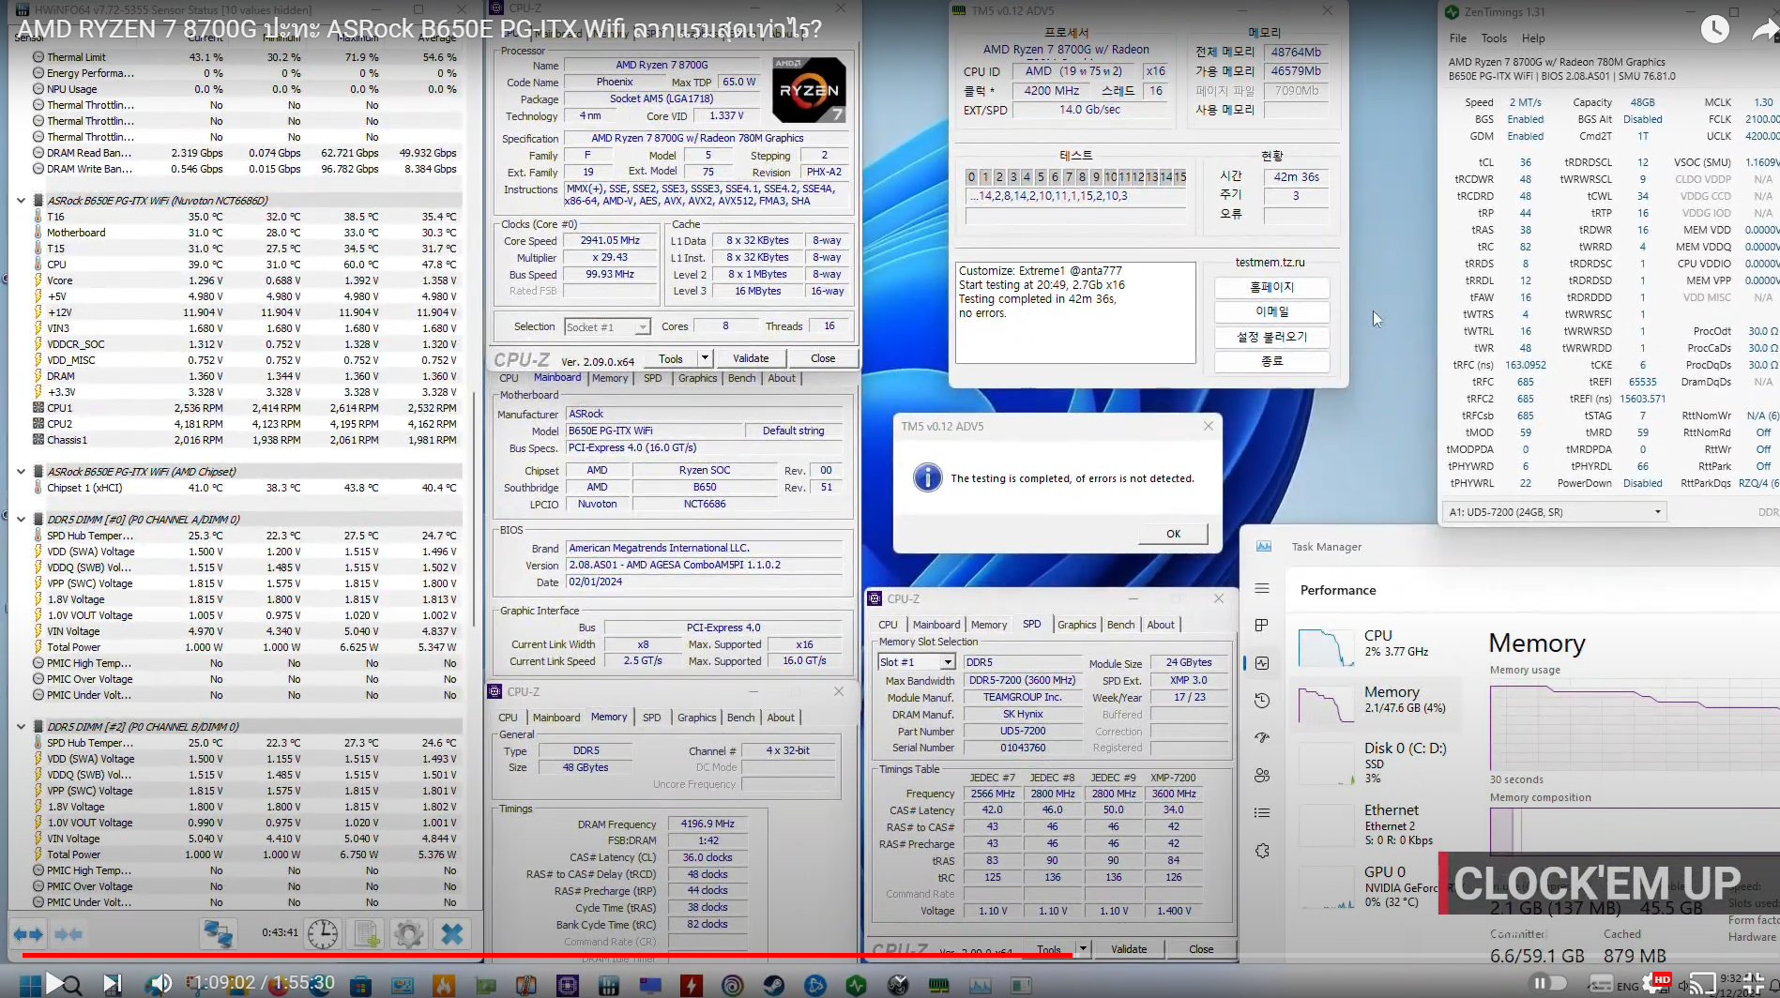The width and height of the screenshot is (1780, 998).
Task: Open ZenTimings A1: UD5-7200 module dropdown
Action: click(x=1554, y=512)
